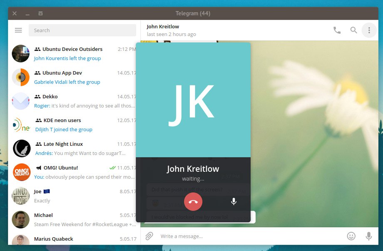Click 'last seen 2 hours ago' status

172,34
